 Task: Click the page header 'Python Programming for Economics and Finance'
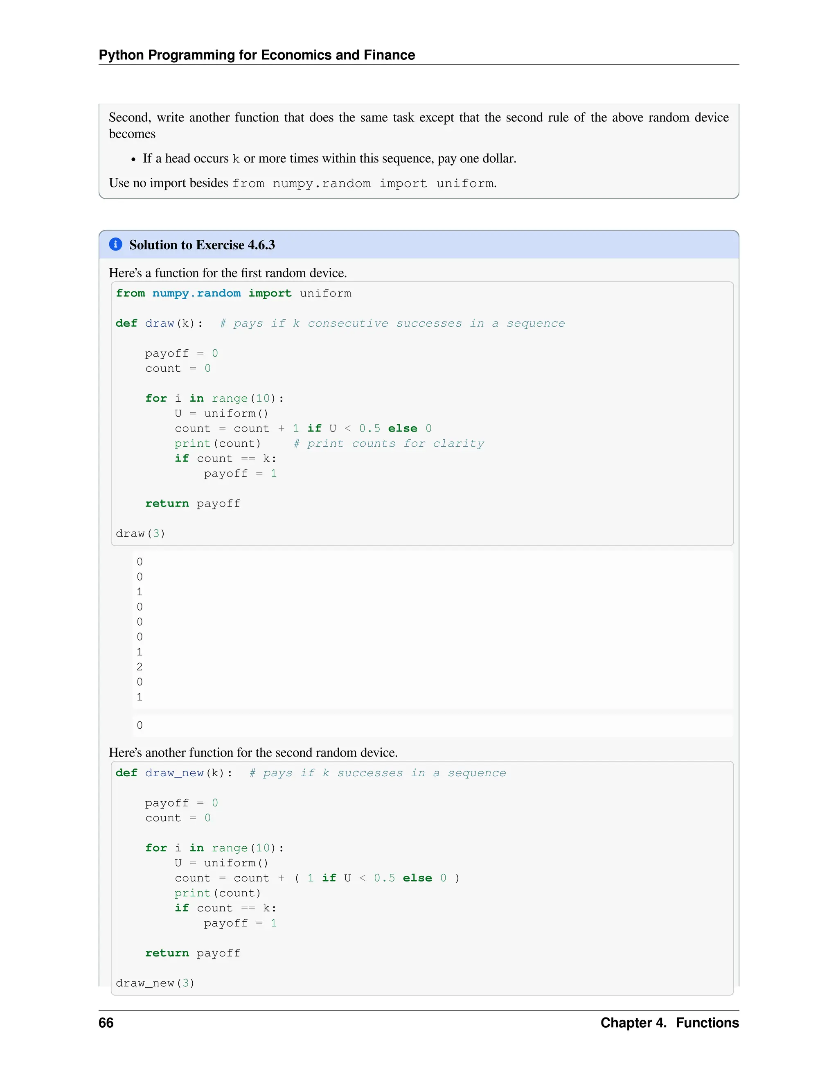pyautogui.click(x=257, y=54)
